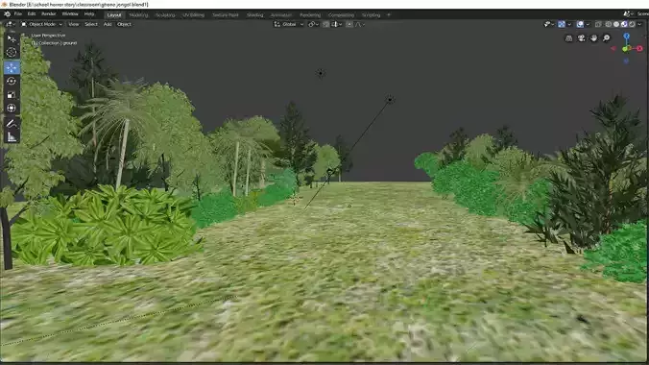Select the Annotate pencil tool

point(12,123)
